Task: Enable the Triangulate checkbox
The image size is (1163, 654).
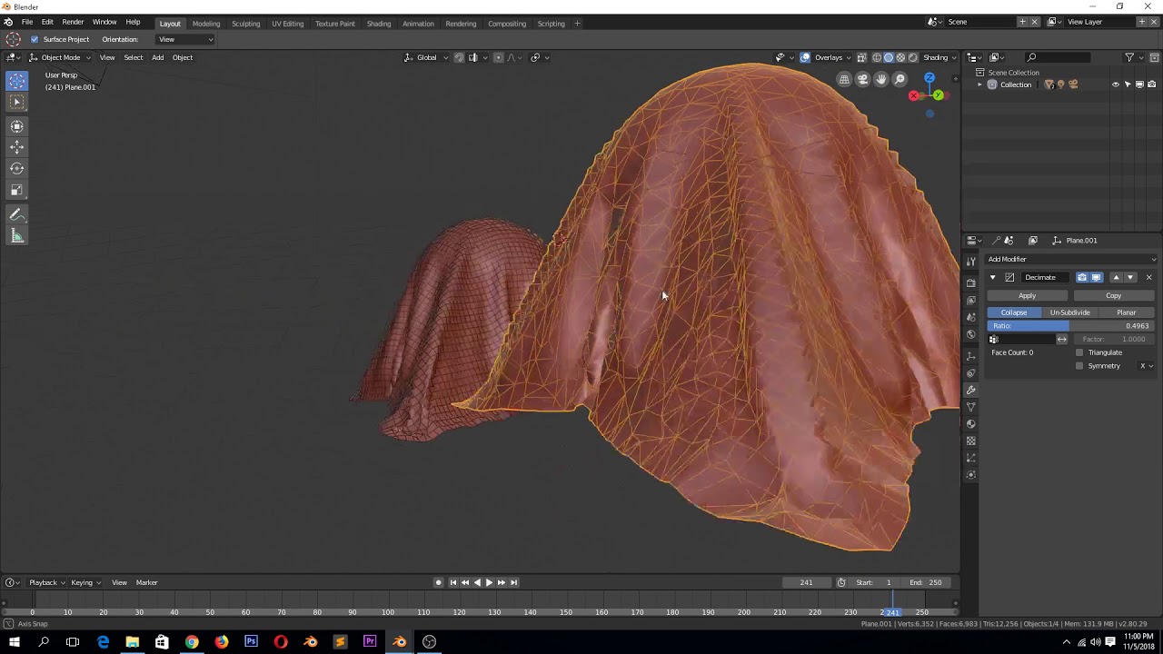Action: pyautogui.click(x=1079, y=352)
